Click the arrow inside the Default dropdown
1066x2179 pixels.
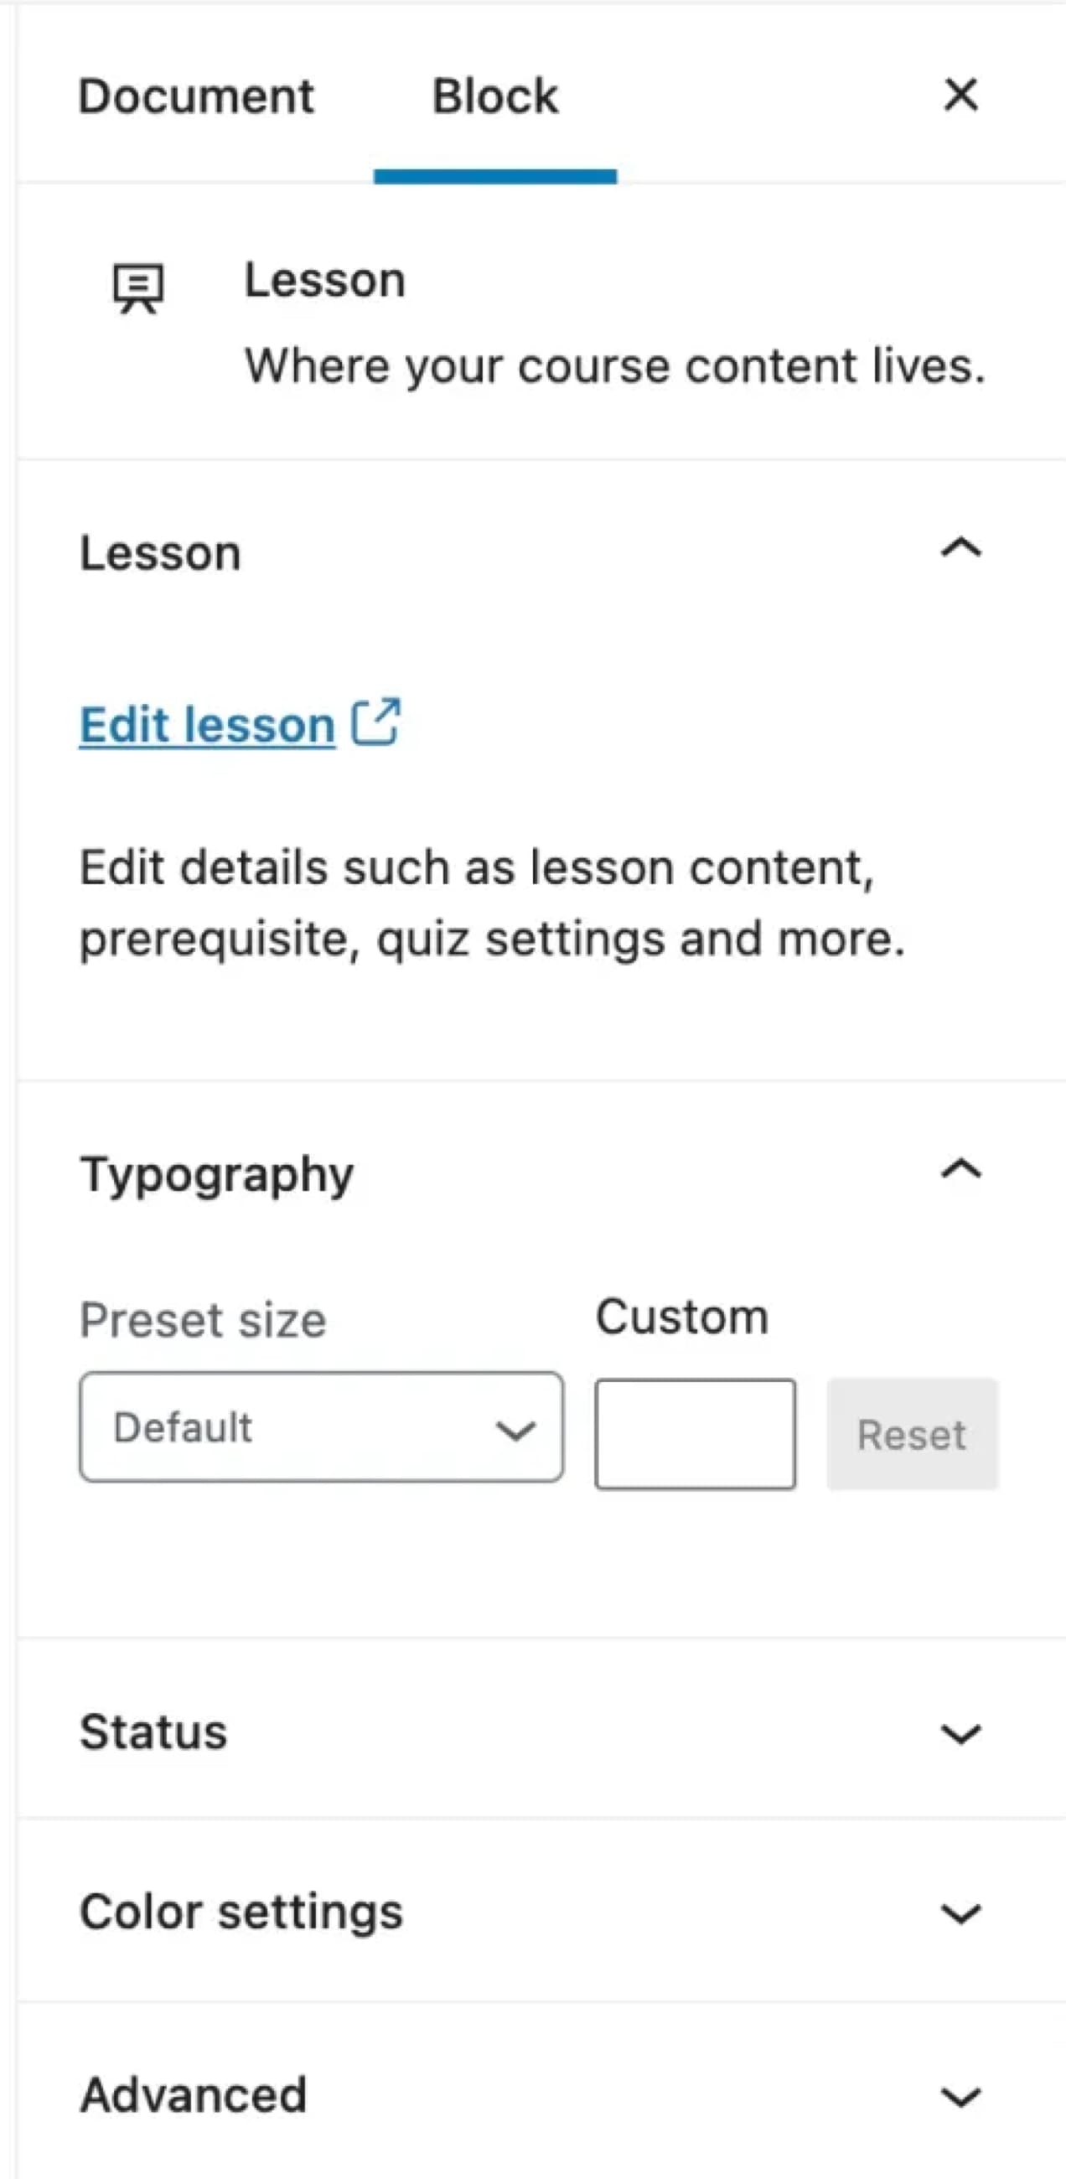(x=515, y=1430)
